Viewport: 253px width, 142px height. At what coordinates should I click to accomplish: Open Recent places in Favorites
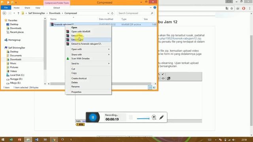tap(17, 32)
